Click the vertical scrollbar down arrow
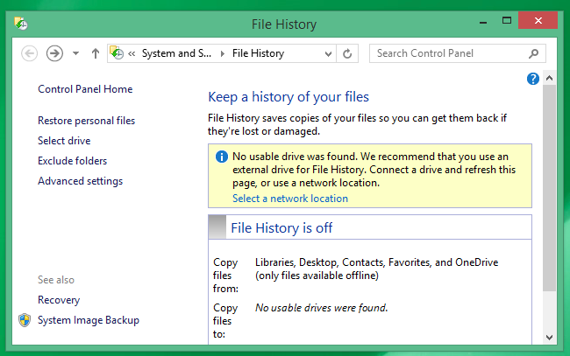This screenshot has width=570, height=356. pyautogui.click(x=550, y=337)
